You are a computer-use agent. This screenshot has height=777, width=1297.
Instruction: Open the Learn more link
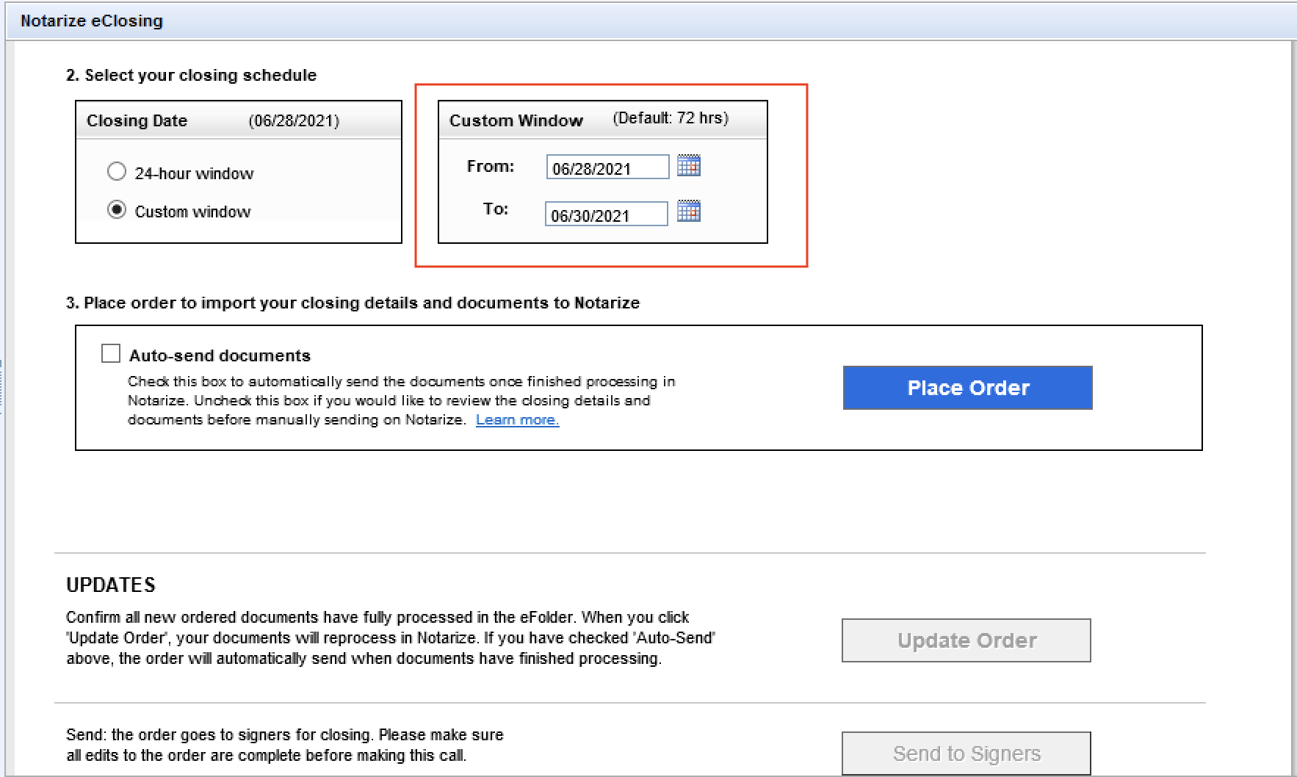pos(517,420)
